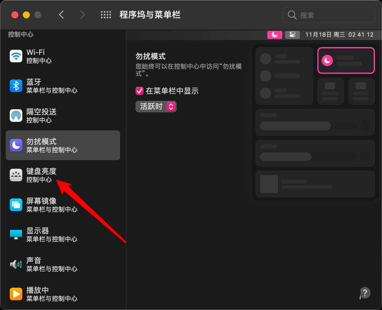Click the forward navigation arrow
Image resolution: width=382 pixels, height=310 pixels.
(82, 15)
